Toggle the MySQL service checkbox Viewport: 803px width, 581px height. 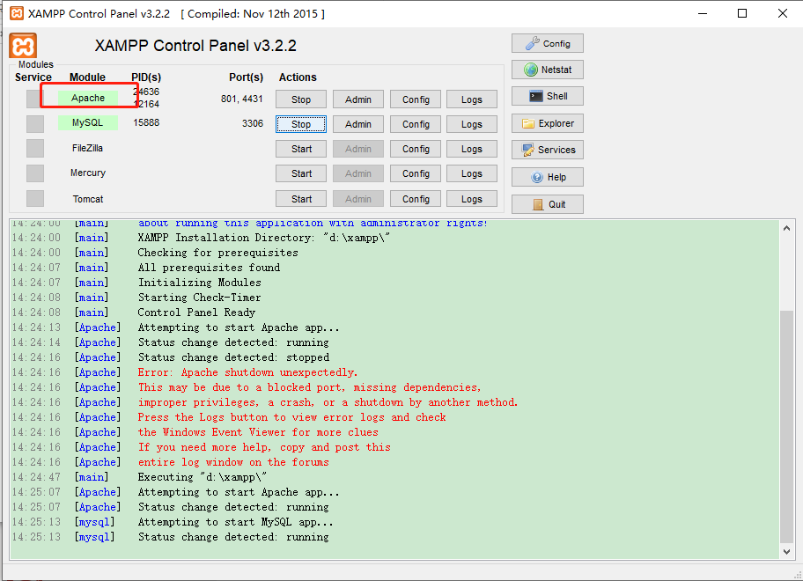(x=35, y=123)
